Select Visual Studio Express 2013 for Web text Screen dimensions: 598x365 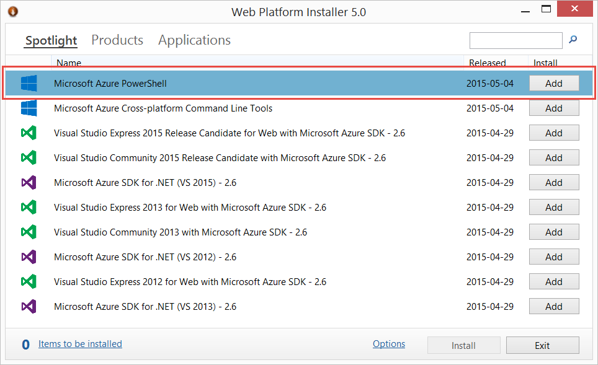click(x=190, y=207)
